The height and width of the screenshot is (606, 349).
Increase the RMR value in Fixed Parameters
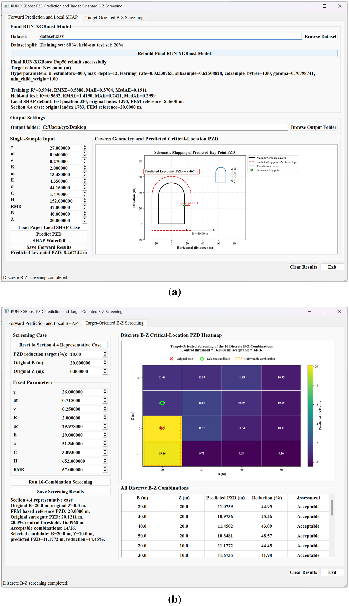tap(105, 468)
